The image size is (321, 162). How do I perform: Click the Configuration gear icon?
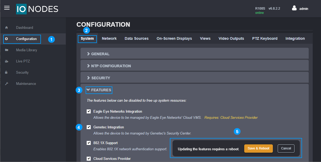(x=6, y=39)
